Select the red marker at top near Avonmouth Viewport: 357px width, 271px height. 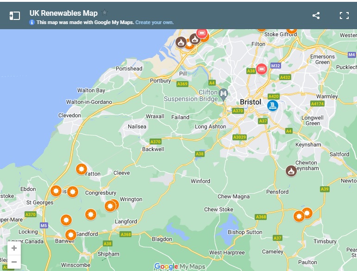point(202,32)
